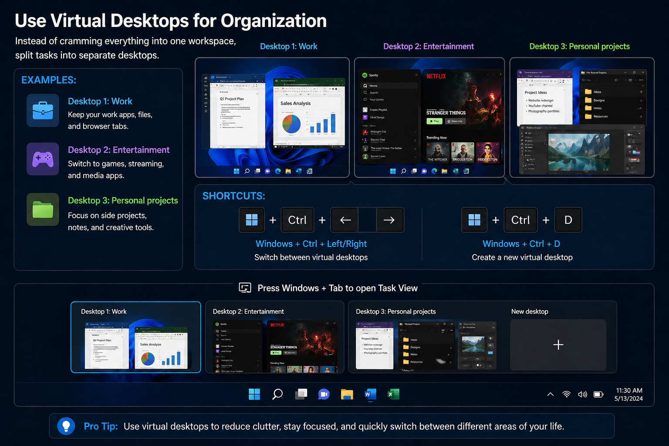Check battery tray icon
This screenshot has height=446, width=669.
(598, 394)
